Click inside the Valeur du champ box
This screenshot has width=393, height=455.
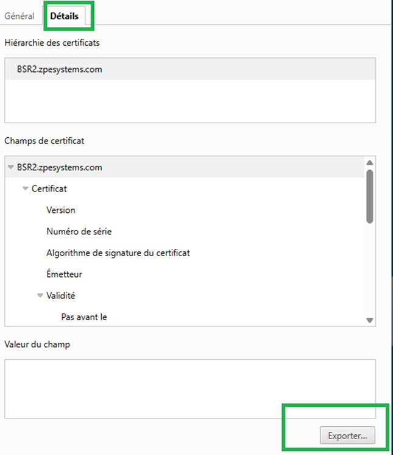(x=190, y=389)
